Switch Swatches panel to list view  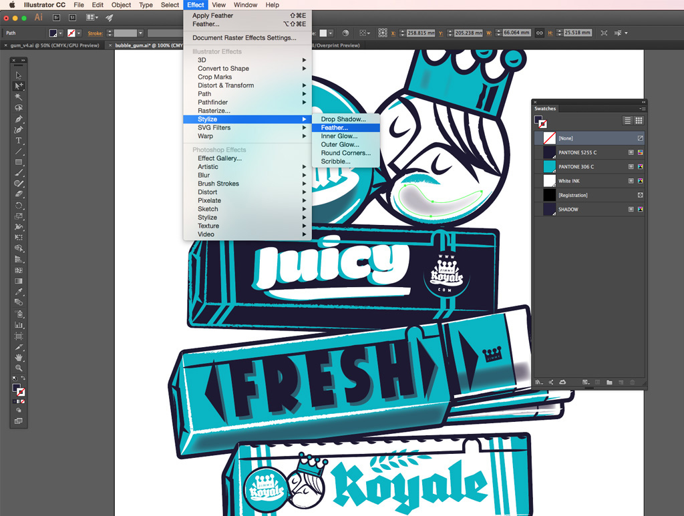[x=627, y=120]
